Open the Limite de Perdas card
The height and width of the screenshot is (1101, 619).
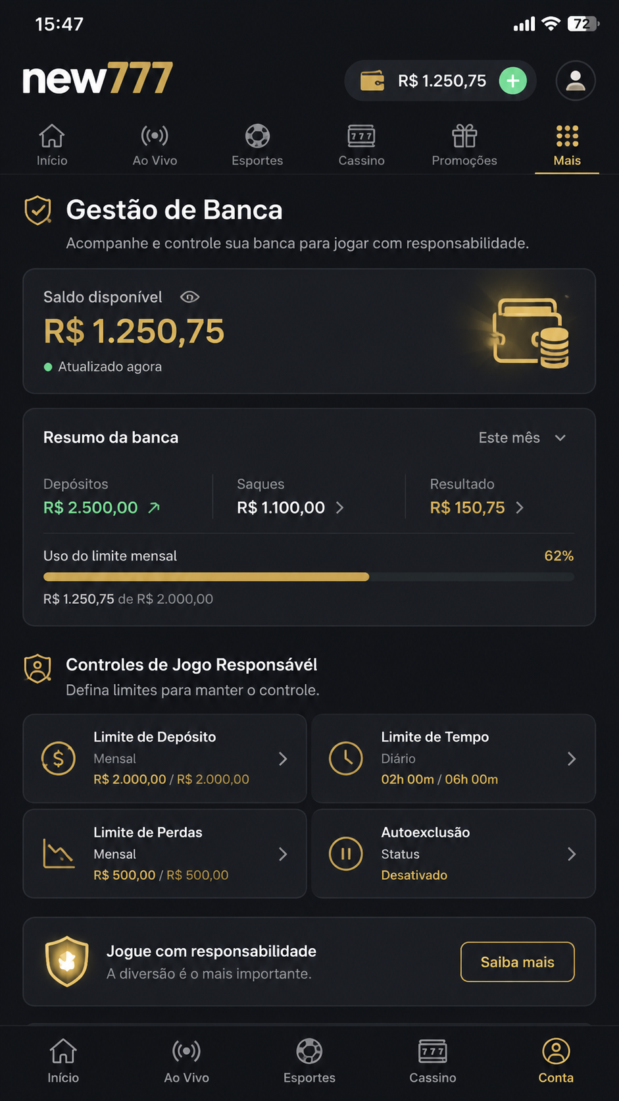pyautogui.click(x=165, y=853)
